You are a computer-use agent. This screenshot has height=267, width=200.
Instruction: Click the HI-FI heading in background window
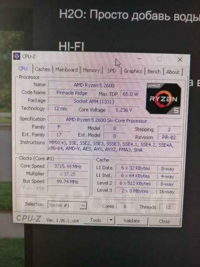tap(71, 46)
